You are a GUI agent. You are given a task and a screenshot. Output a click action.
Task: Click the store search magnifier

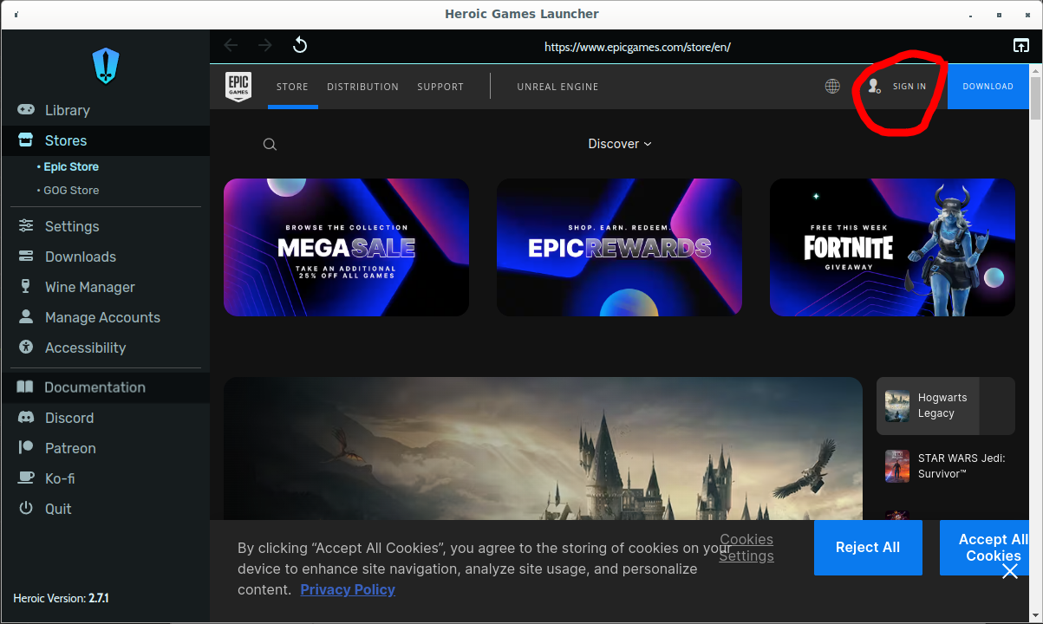pos(270,144)
